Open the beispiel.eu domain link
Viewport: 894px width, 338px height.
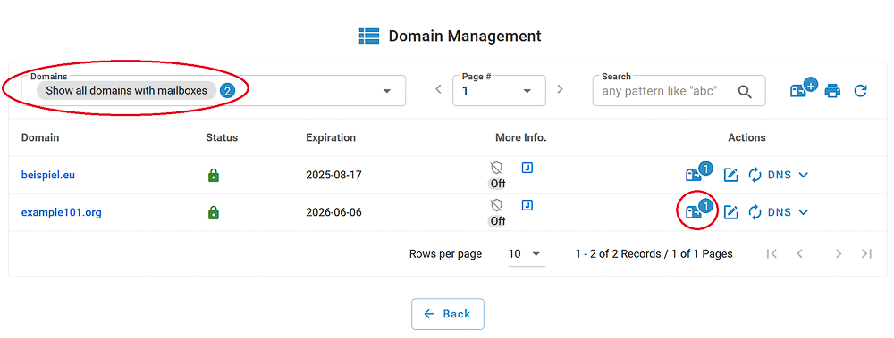[x=48, y=175]
